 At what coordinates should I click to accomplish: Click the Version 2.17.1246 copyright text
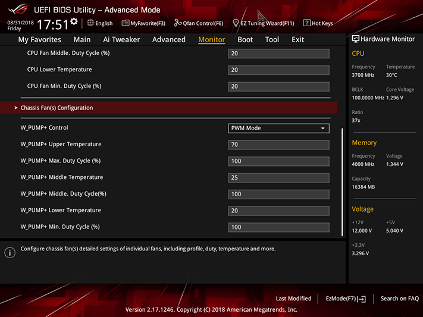(x=211, y=309)
